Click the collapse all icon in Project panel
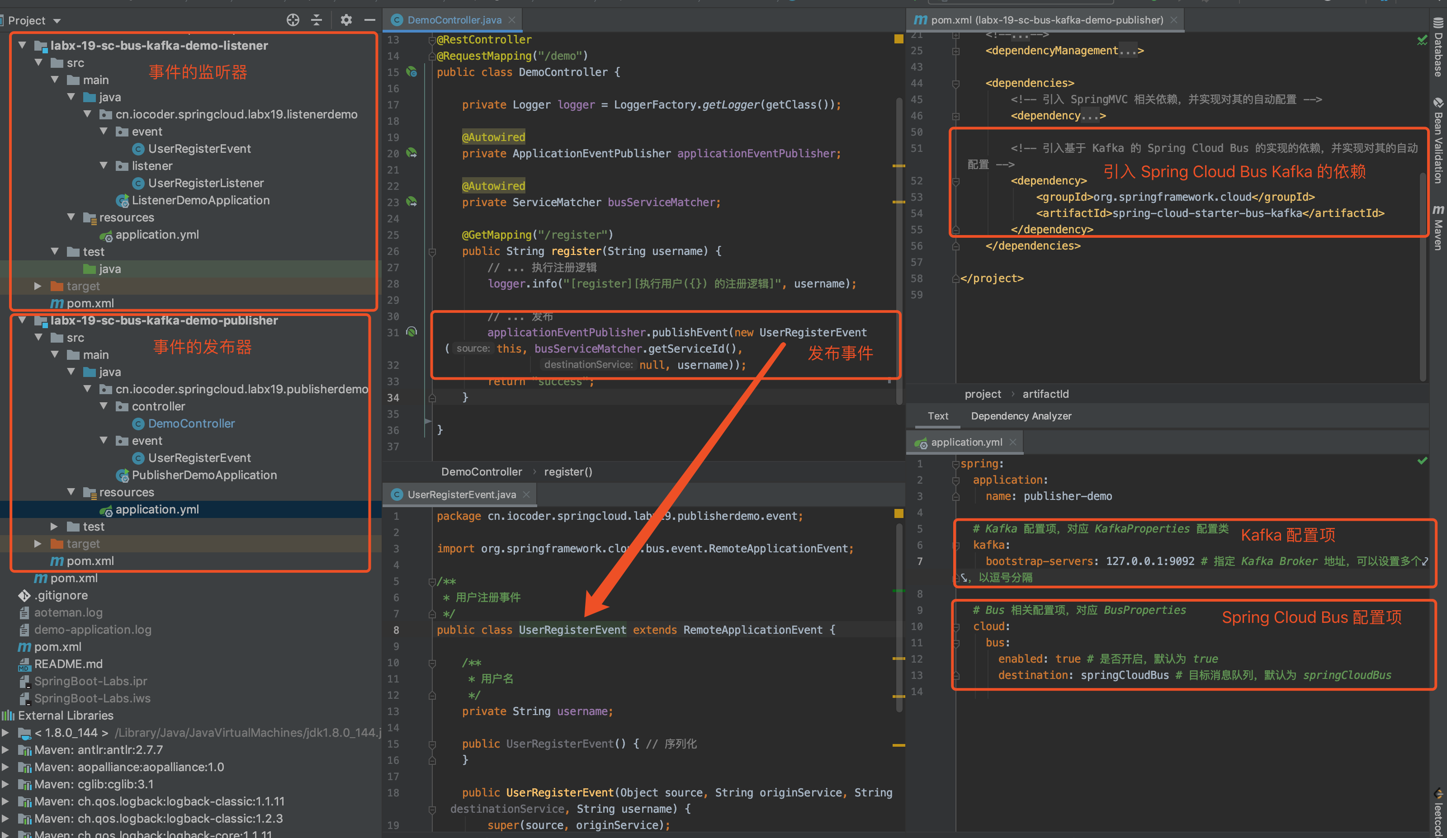The image size is (1447, 838). 317,20
